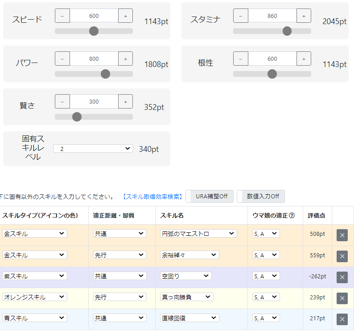Open the 円弧のマエストロ skill name dropdown

tap(199, 234)
